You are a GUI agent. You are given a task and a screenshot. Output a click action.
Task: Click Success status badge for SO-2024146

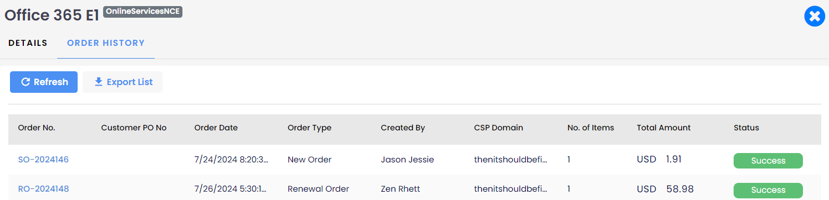[x=768, y=161]
